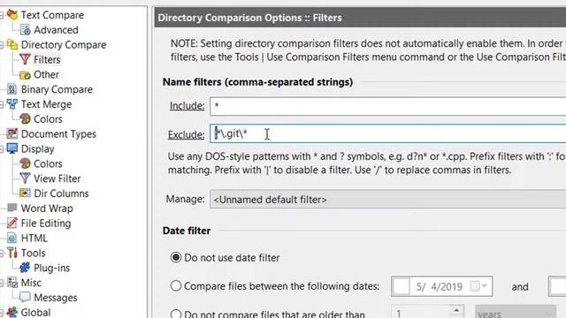Collapse the Display tree node
Image resolution: width=566 pixels, height=318 pixels.
(2, 149)
